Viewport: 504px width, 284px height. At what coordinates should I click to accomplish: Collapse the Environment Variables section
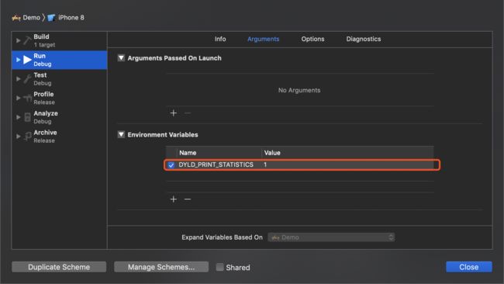click(121, 134)
